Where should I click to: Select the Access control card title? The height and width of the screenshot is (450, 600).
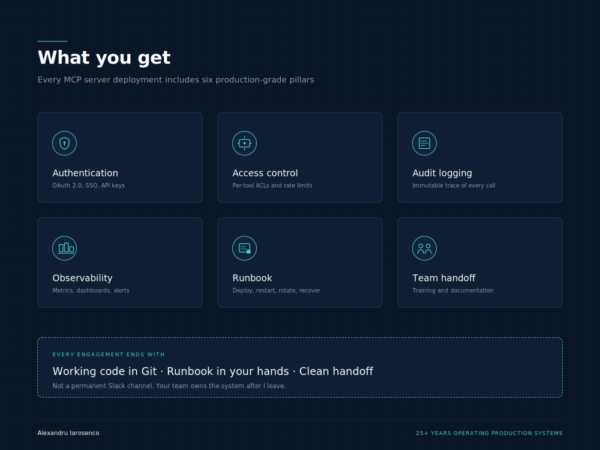(x=265, y=173)
